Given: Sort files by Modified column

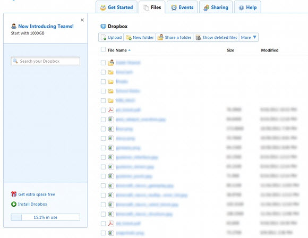Looking at the screenshot, I should pos(270,50).
